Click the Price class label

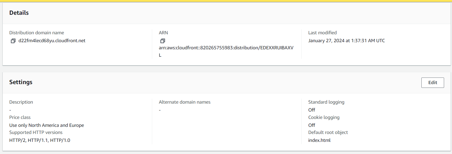[x=20, y=117]
